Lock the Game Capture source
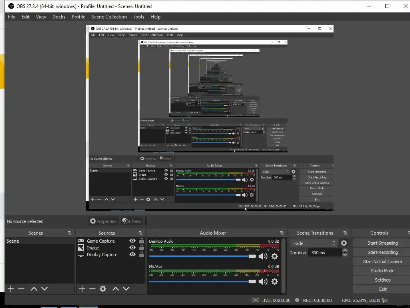 pos(141,241)
